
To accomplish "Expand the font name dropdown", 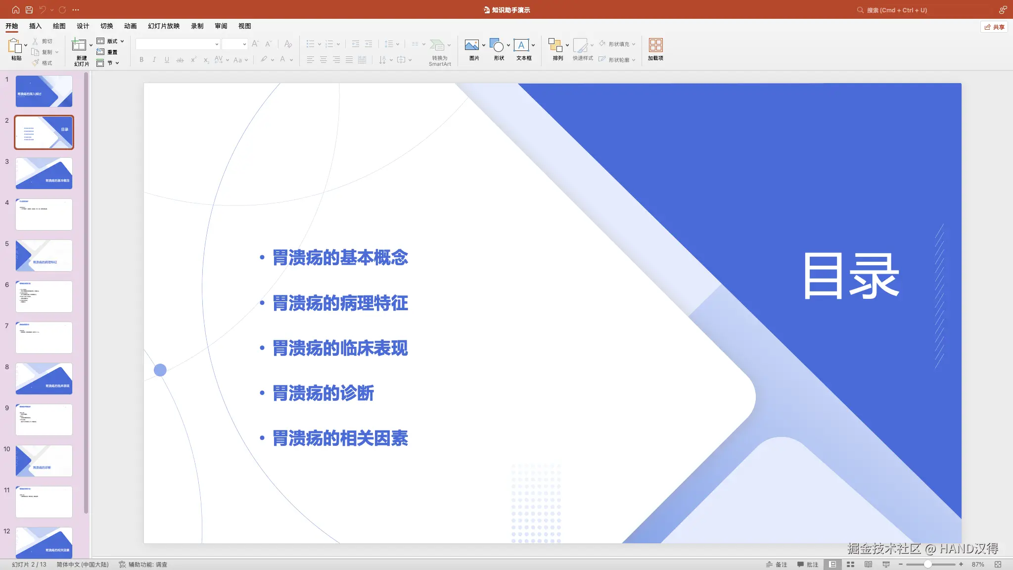I will 217,45.
